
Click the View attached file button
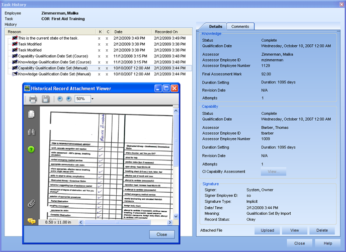point(295,230)
